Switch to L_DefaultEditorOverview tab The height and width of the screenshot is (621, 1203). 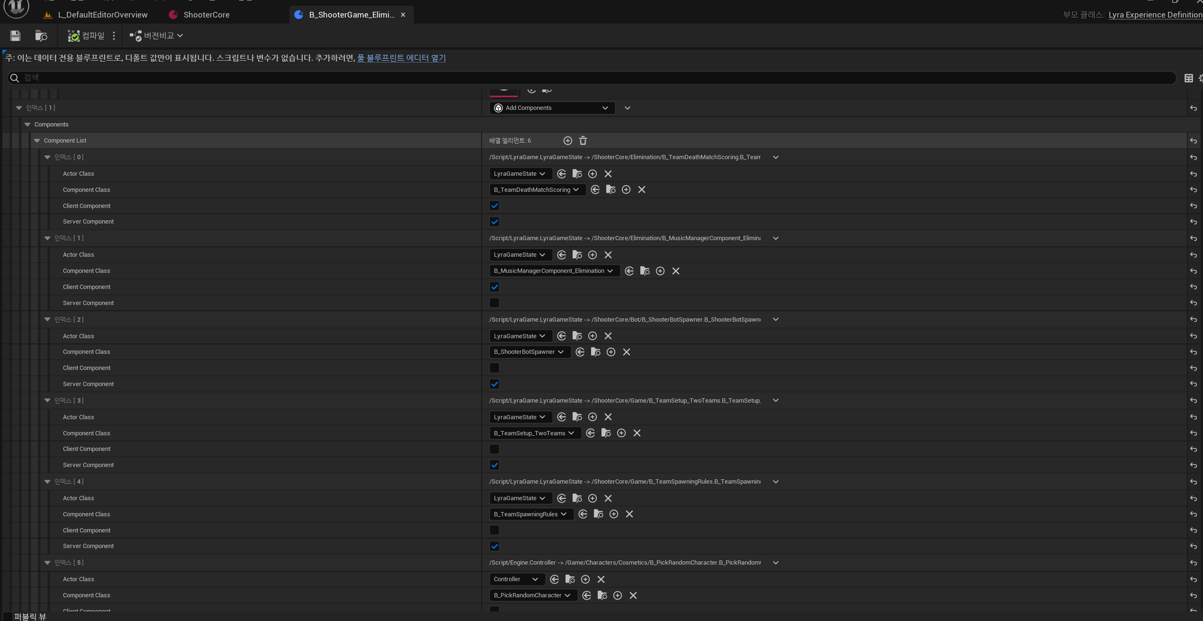[102, 15]
